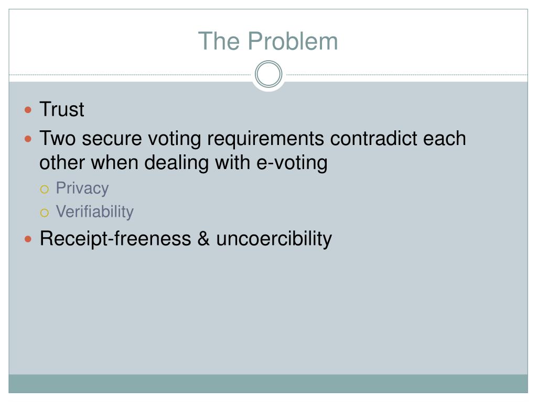
Task: Select the "Verifiability" sub-item
Action: click(x=94, y=212)
